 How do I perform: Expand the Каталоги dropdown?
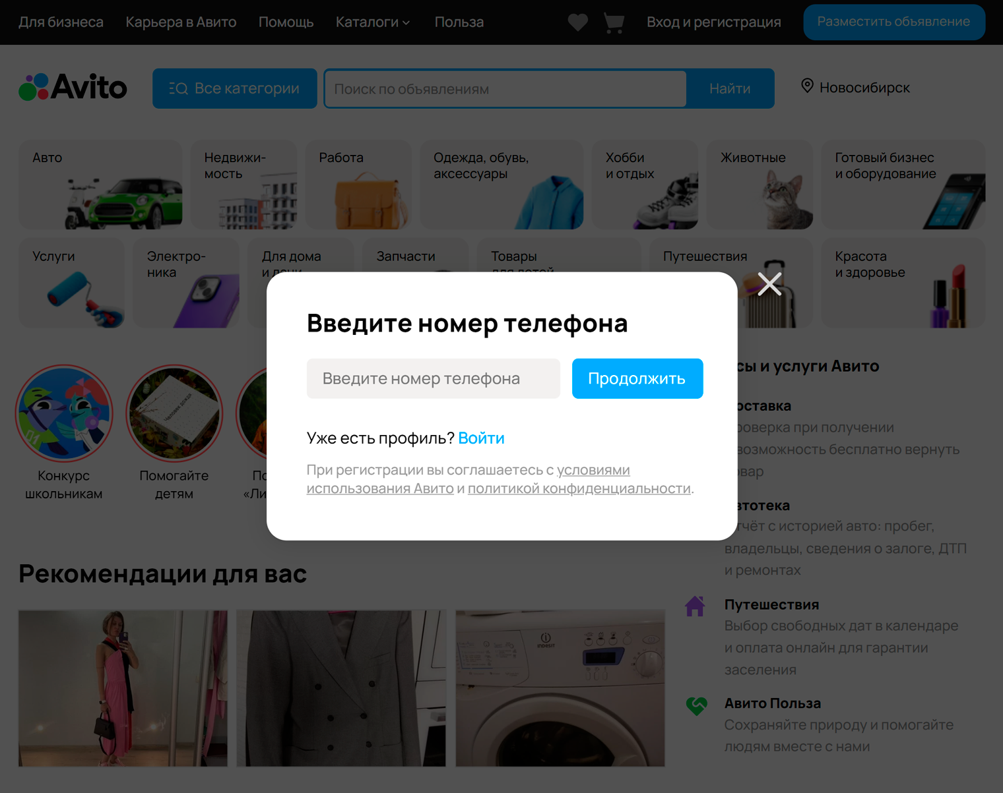[x=373, y=22]
